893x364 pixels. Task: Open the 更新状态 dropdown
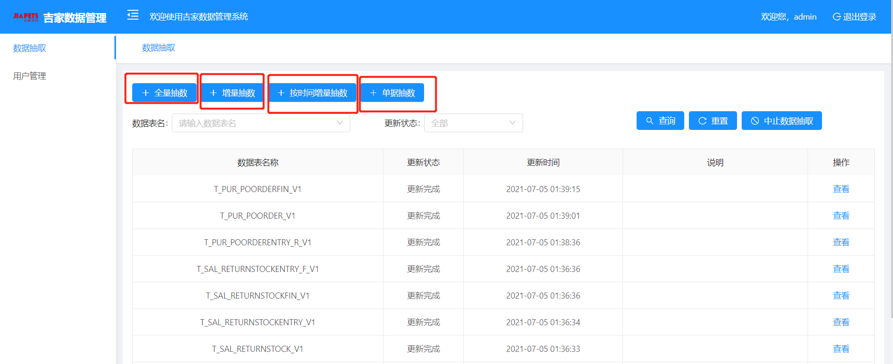pyautogui.click(x=474, y=123)
